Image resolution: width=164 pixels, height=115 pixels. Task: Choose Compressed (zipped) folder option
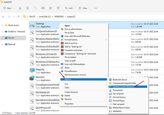(x=125, y=83)
